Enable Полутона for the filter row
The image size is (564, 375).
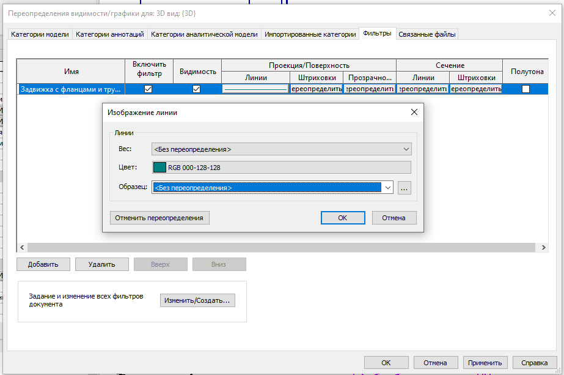(x=524, y=88)
